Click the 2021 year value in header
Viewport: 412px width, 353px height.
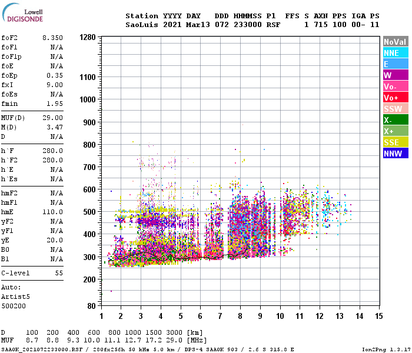tap(172, 25)
